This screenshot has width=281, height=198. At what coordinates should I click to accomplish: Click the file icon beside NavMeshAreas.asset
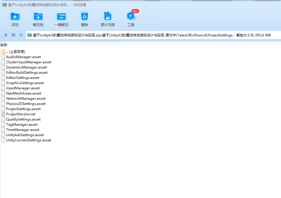3,93
